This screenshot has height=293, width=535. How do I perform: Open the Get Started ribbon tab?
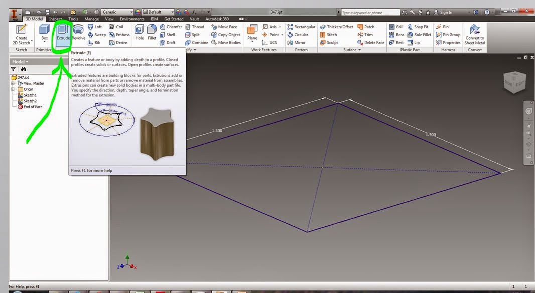[x=173, y=18]
